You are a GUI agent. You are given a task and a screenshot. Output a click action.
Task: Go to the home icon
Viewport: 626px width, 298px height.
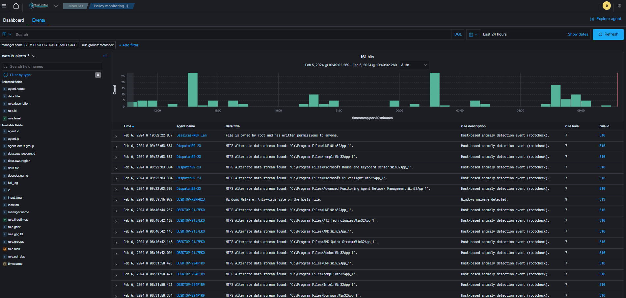(x=16, y=6)
